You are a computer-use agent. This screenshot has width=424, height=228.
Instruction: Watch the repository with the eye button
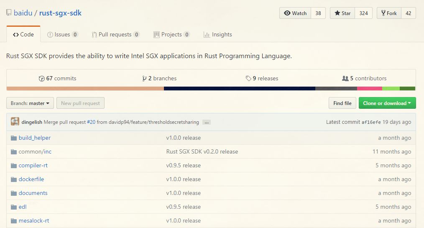click(295, 13)
